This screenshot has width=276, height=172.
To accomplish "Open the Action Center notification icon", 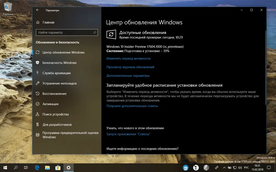I will tap(269, 168).
